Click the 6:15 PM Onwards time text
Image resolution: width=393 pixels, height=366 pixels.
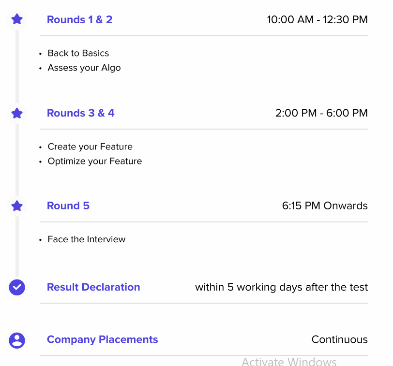tap(325, 205)
